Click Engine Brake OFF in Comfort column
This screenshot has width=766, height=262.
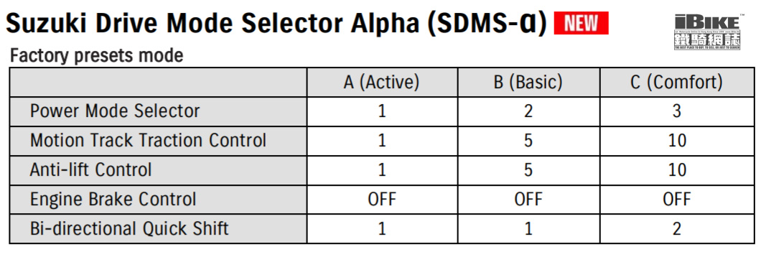click(x=676, y=199)
